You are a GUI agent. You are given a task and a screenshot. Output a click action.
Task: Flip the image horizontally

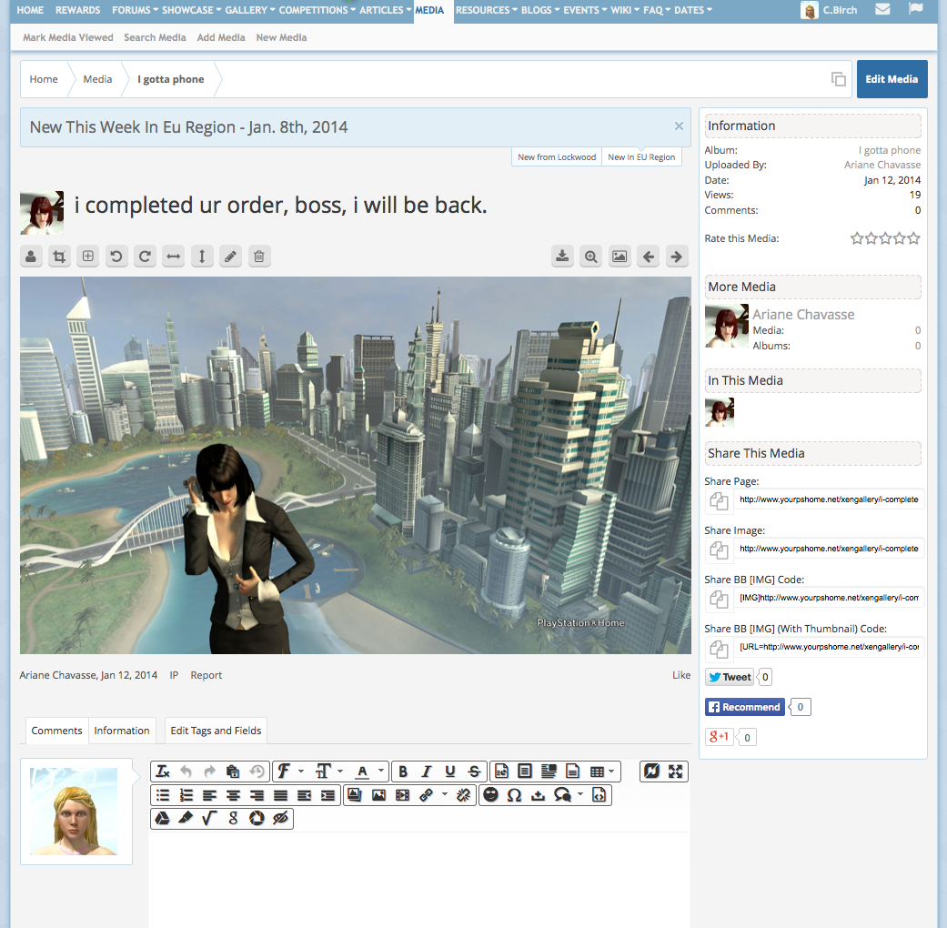click(x=174, y=257)
